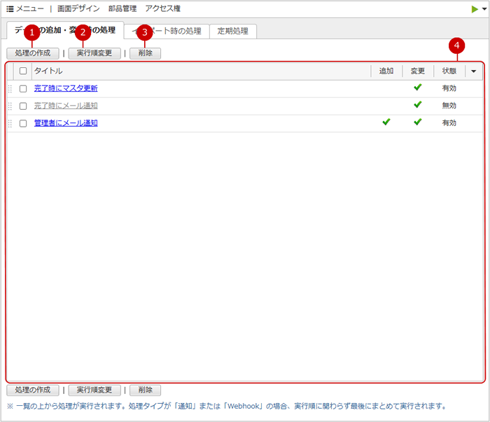490x422 pixels.
Task: Check the 管理者にメール通知 row checkbox
Action: click(x=23, y=123)
